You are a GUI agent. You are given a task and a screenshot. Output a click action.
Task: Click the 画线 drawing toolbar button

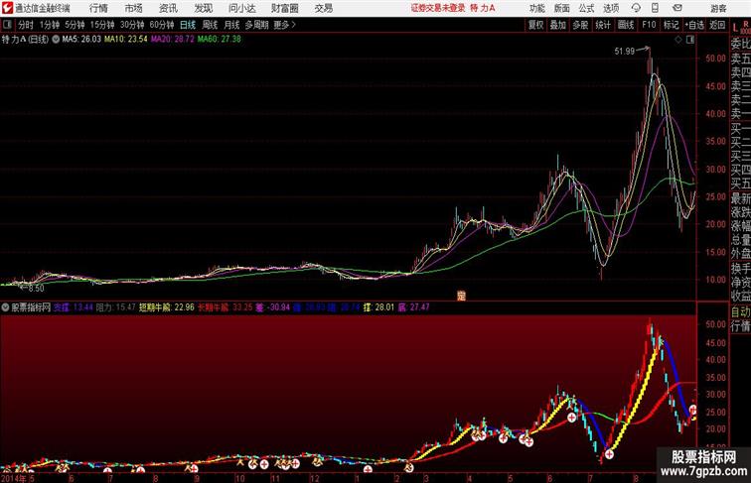click(x=626, y=25)
